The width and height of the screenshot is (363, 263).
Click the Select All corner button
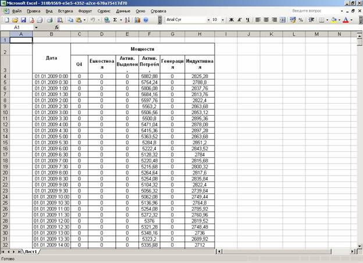(5, 34)
